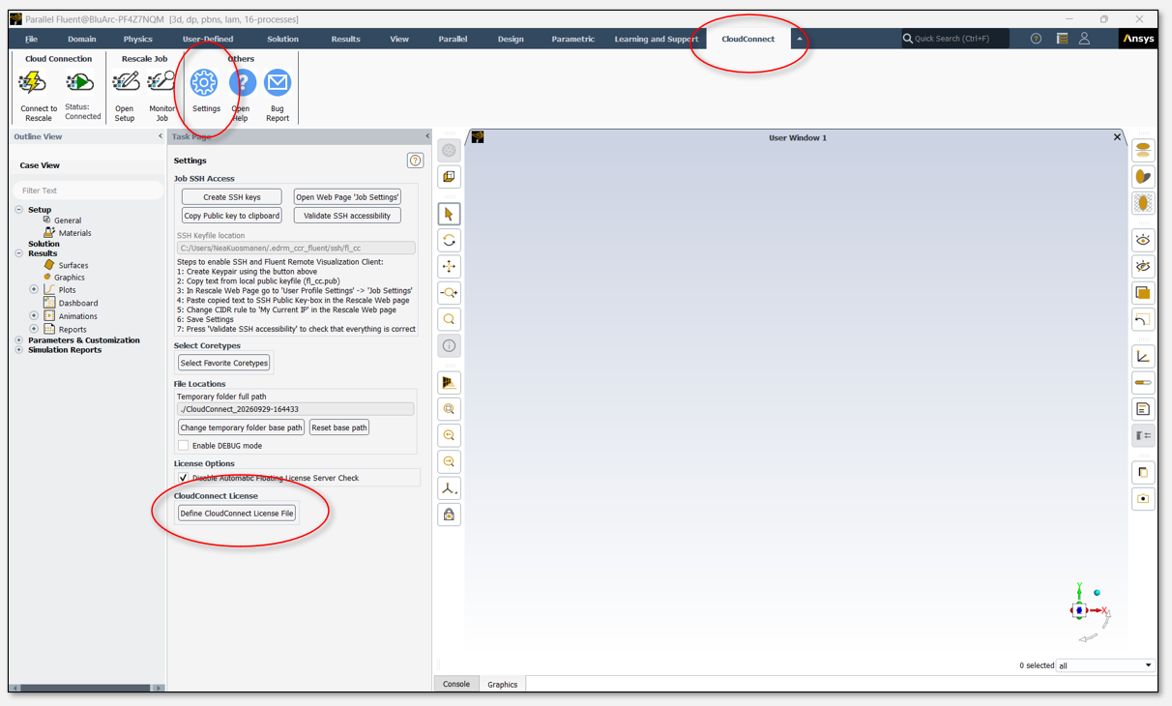
Task: Click the lock camera icon
Action: [x=449, y=515]
